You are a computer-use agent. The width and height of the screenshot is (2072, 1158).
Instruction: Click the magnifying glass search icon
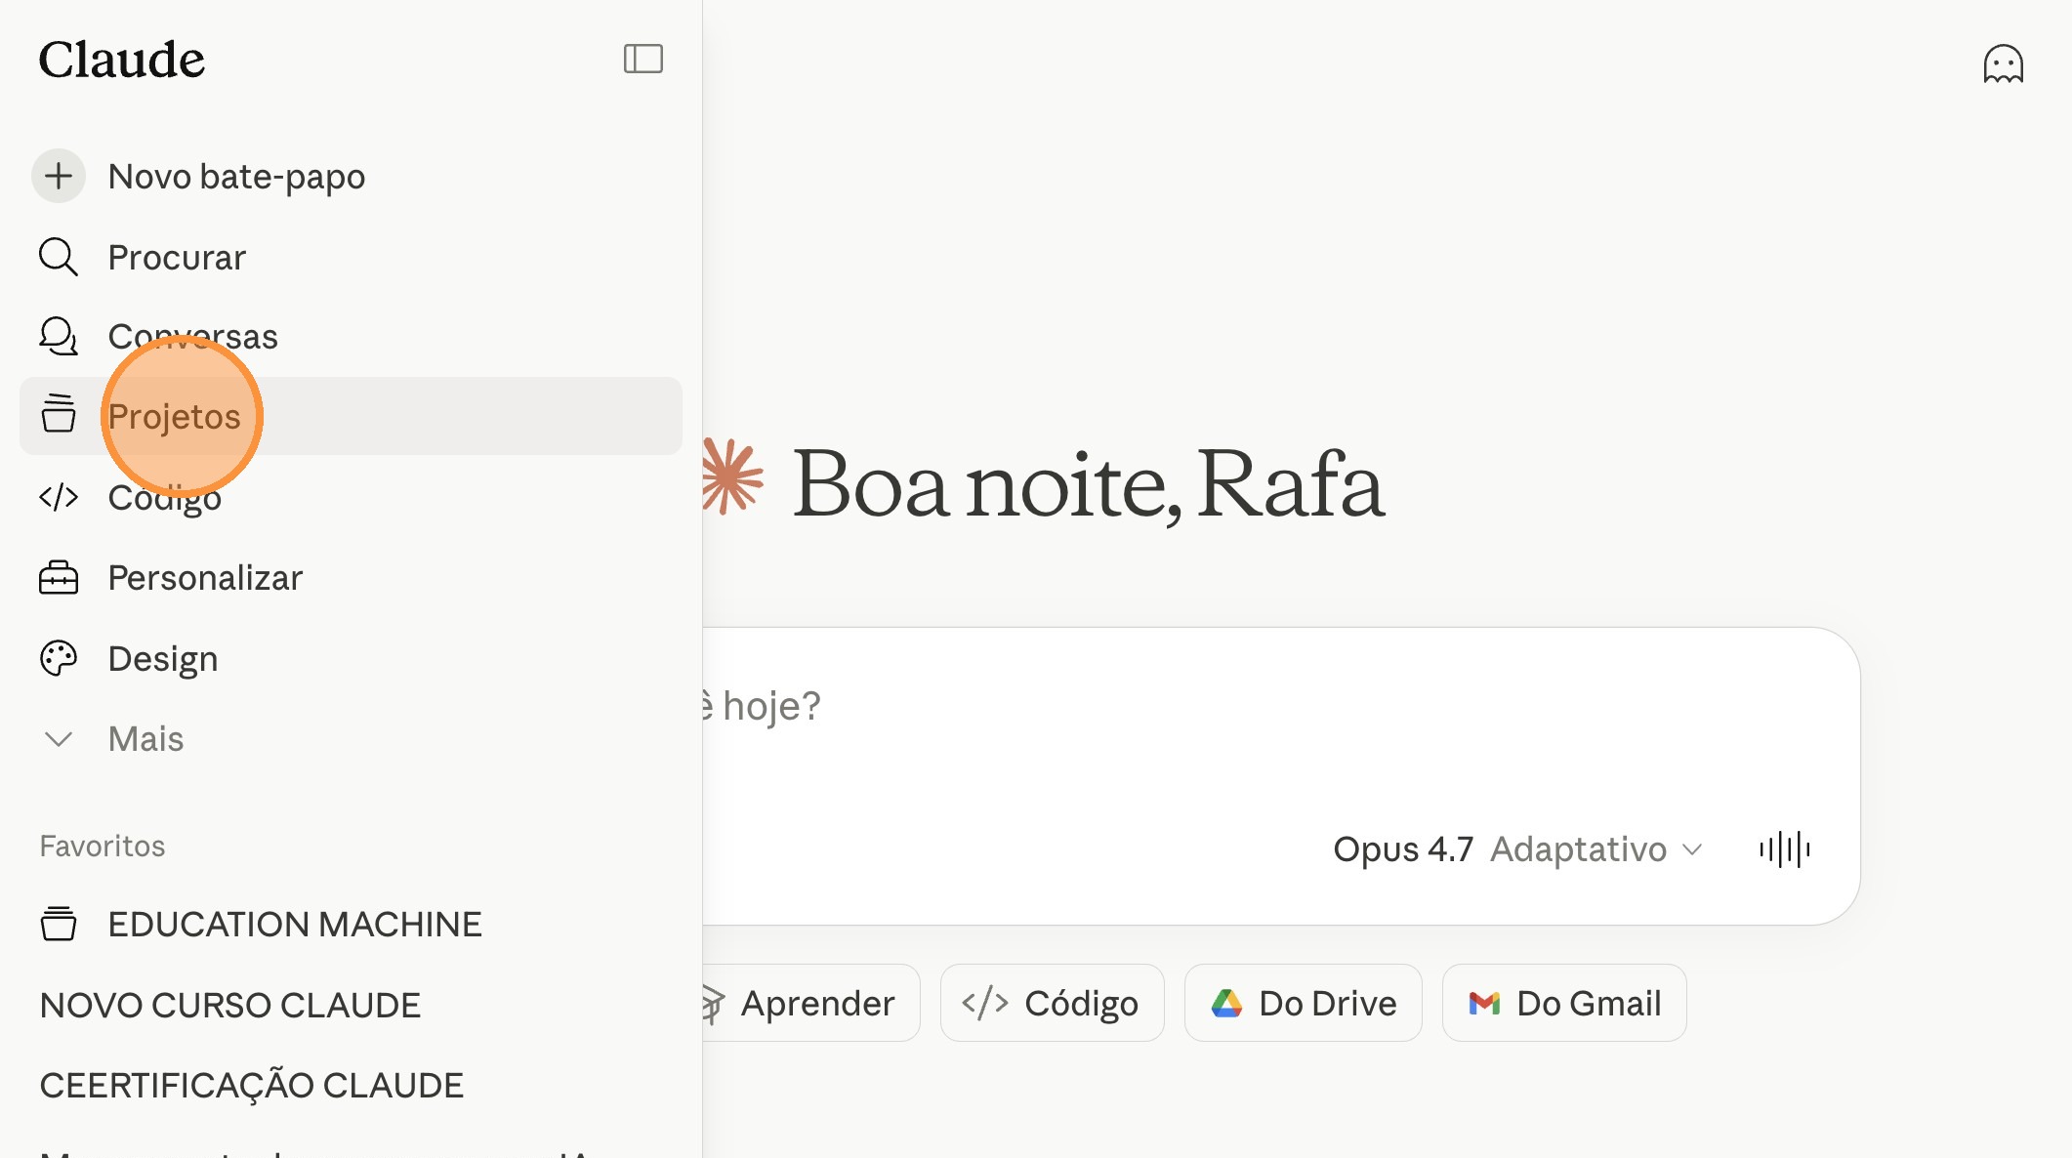(59, 257)
